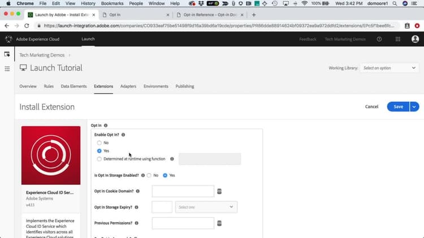Click the Opt In Storage Expiry number field

click(162, 207)
